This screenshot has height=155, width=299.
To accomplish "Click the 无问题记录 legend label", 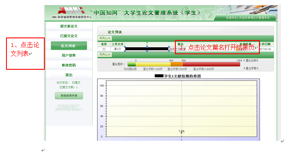I will click(x=130, y=69).
